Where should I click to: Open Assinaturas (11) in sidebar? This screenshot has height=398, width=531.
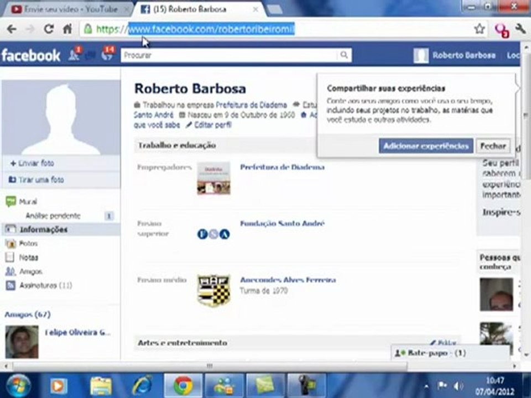click(45, 286)
